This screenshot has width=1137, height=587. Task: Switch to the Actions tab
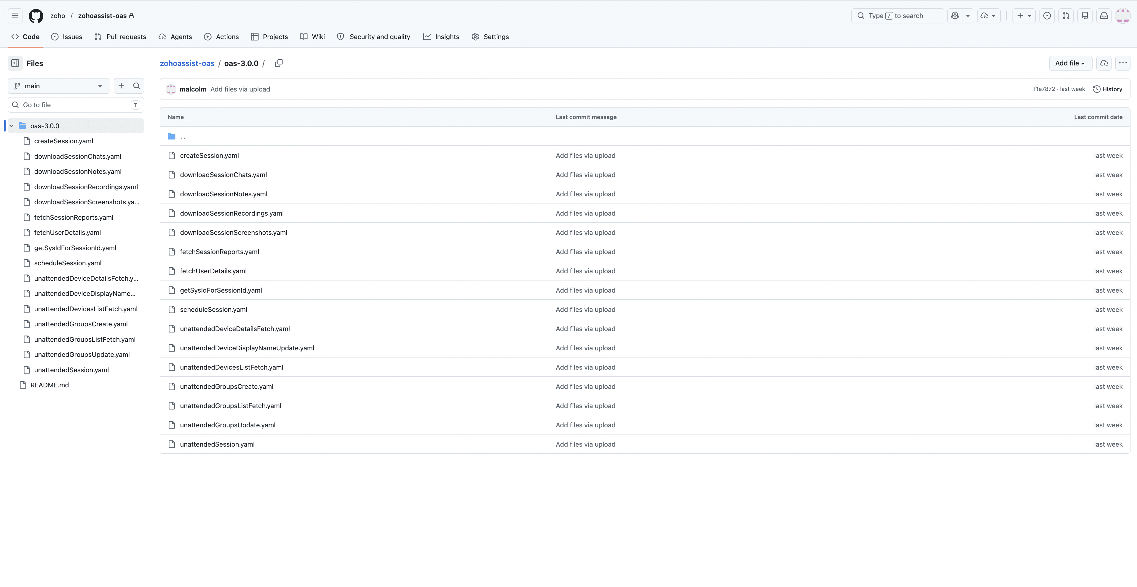(221, 37)
